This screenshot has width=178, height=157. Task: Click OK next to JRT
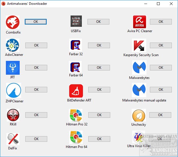point(36,68)
